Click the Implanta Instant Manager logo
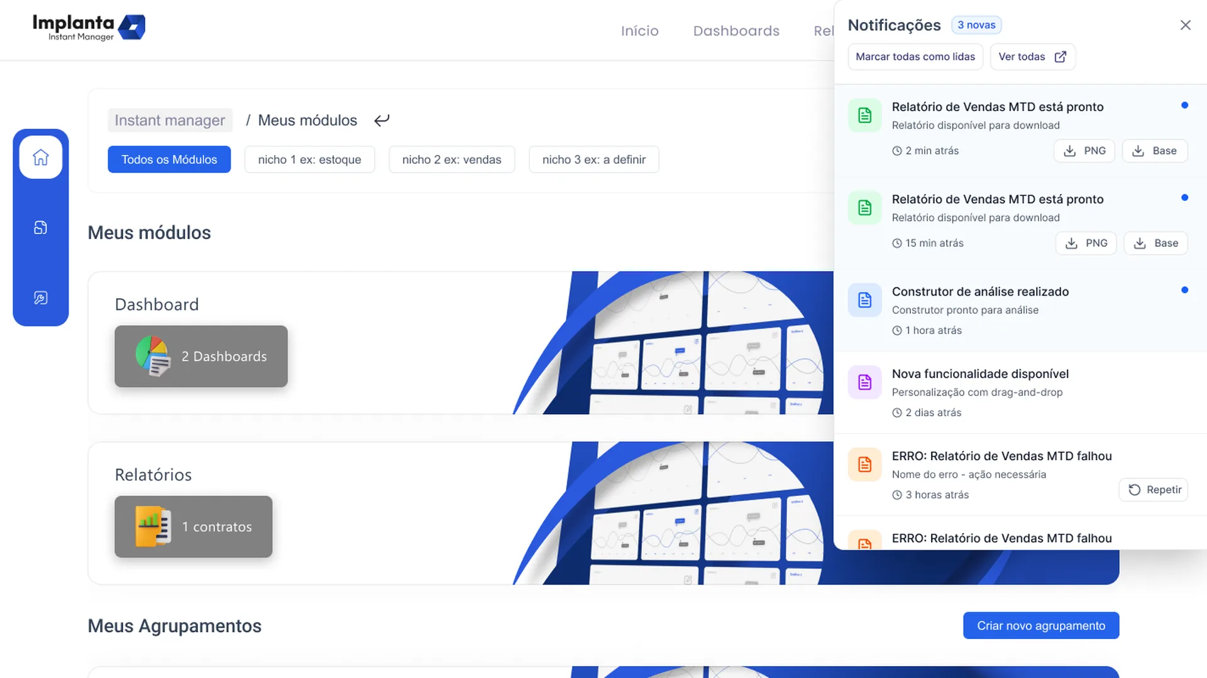Viewport: 1207px width, 678px height. 89,28
